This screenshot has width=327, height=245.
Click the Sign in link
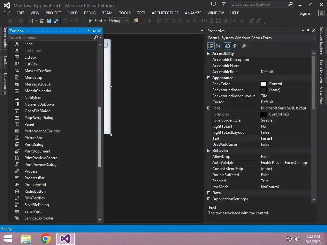click(305, 13)
